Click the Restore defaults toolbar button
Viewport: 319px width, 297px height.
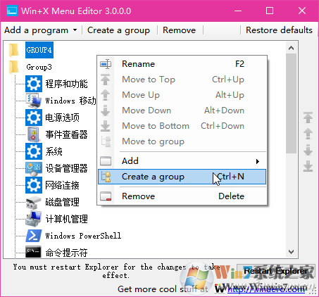pos(279,30)
